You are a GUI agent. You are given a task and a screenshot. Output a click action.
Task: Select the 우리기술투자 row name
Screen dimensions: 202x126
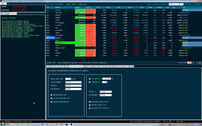point(59,35)
